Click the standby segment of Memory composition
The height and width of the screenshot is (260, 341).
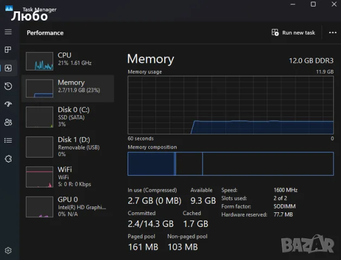pos(189,164)
